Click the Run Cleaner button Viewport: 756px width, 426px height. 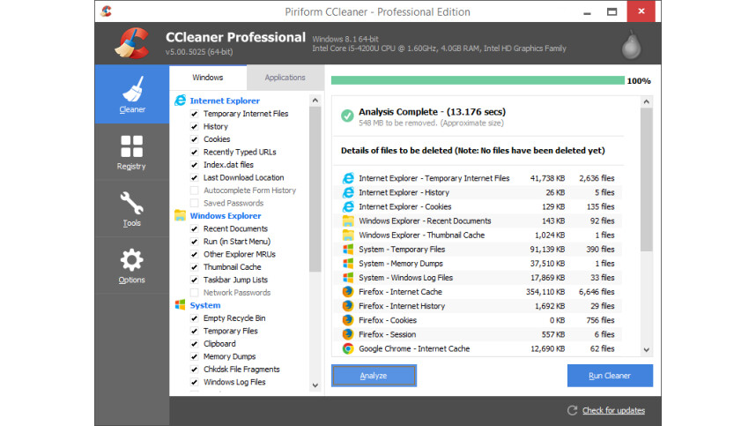tap(610, 376)
